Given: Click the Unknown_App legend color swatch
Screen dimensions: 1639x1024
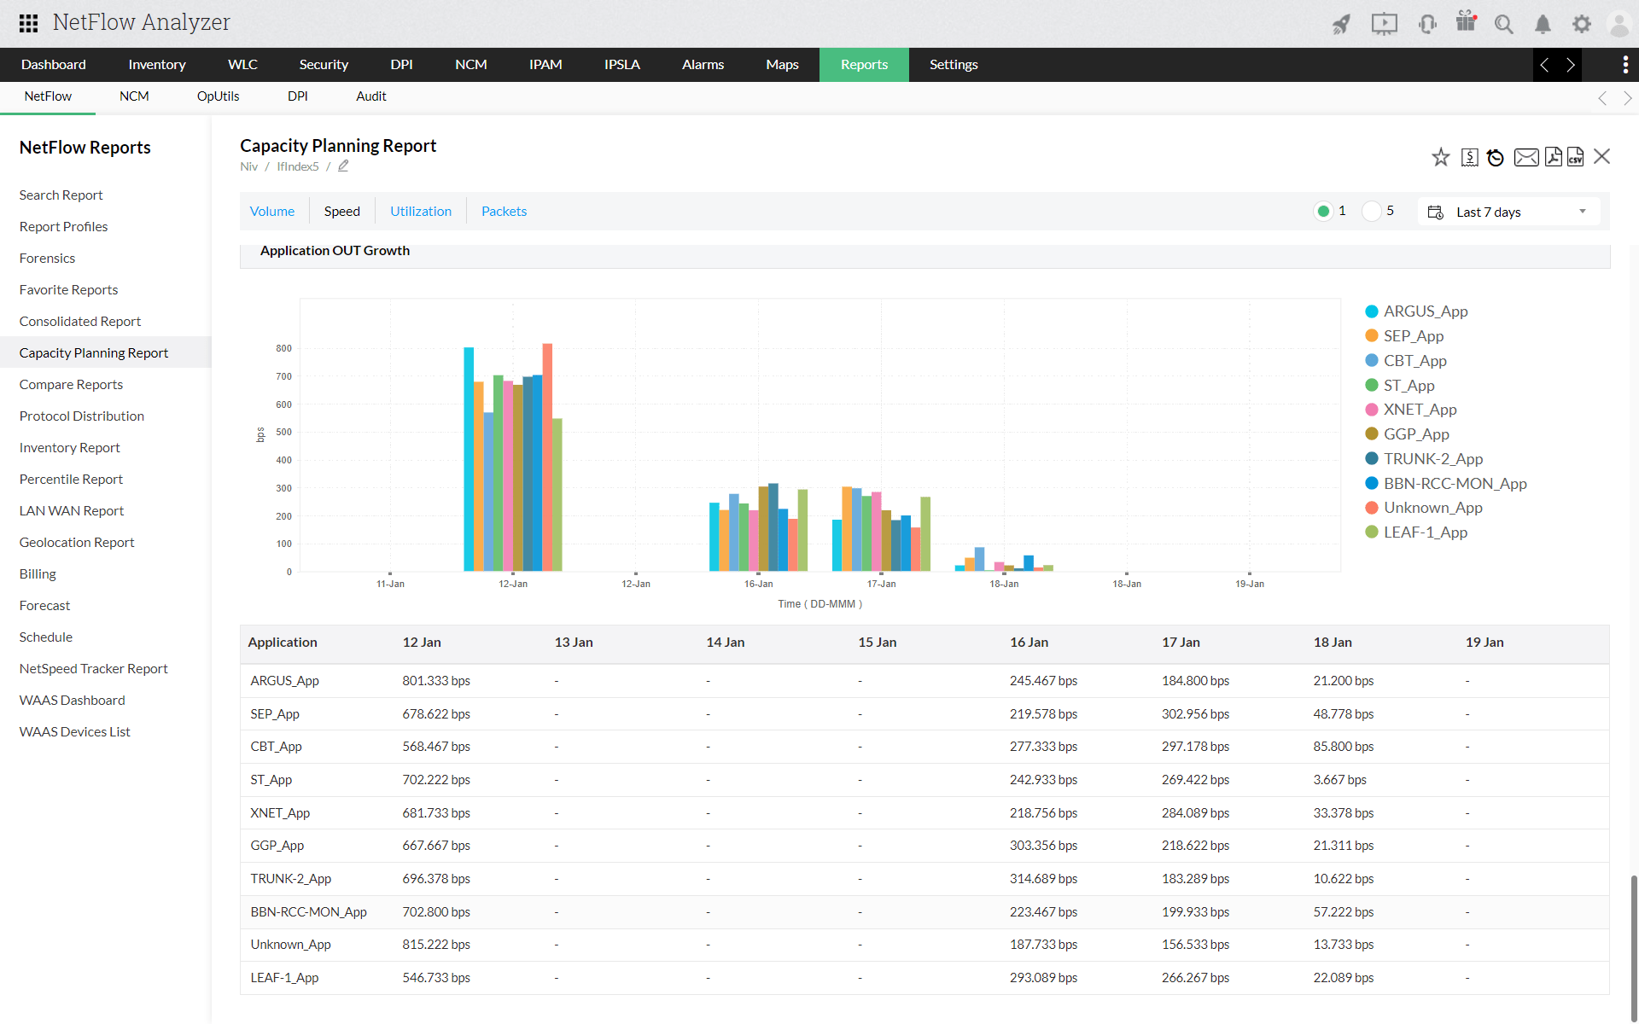Looking at the screenshot, I should point(1372,508).
